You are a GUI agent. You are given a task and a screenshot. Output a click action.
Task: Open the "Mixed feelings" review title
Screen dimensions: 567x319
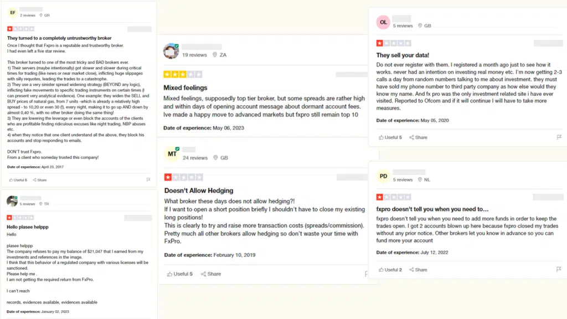point(185,88)
